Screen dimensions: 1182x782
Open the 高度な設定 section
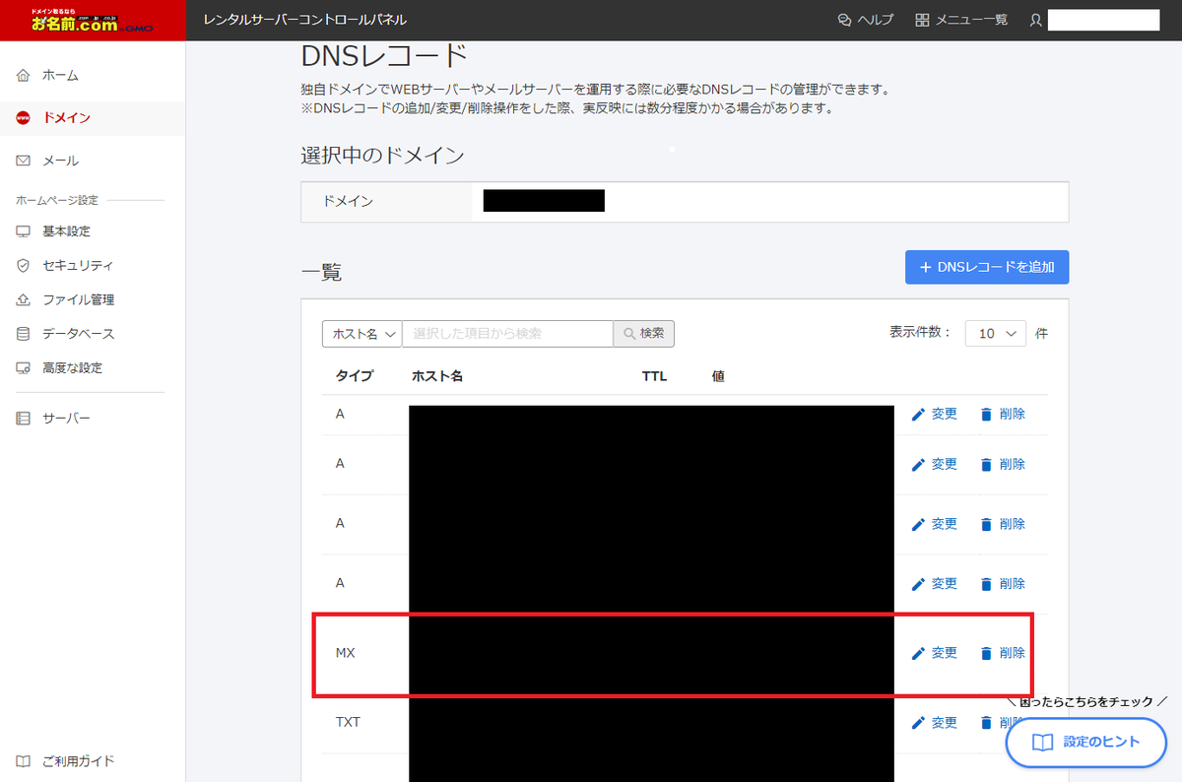[x=22, y=367]
